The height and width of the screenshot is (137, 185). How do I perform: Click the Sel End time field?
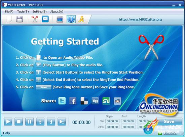pos(128,121)
